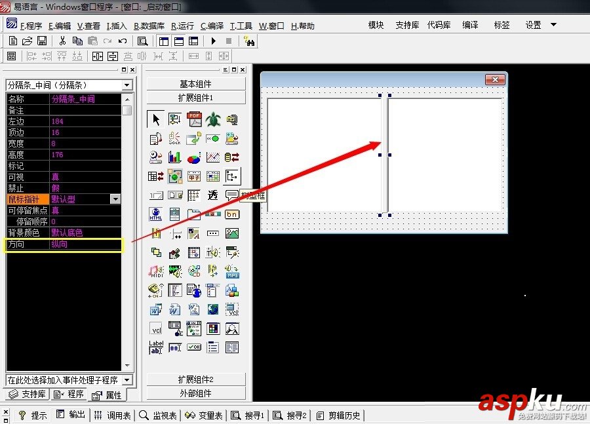Click the property list scrollbar down arrow

(127, 365)
